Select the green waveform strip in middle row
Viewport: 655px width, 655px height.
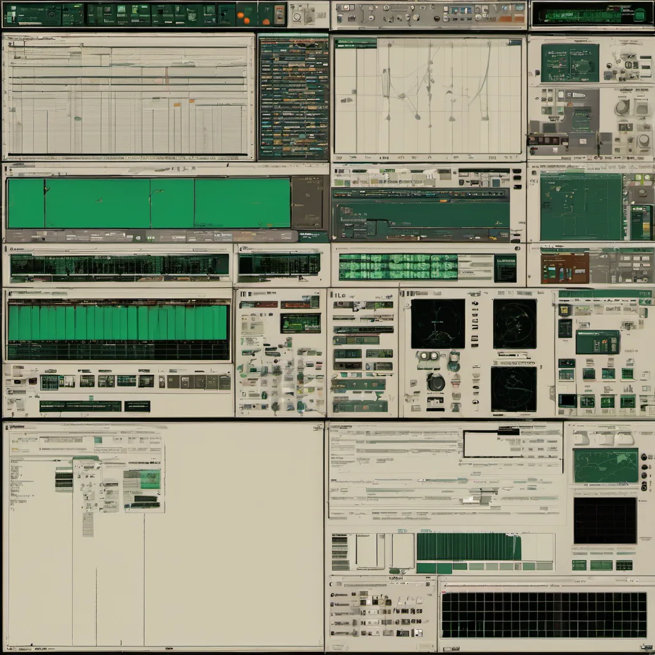click(x=398, y=267)
